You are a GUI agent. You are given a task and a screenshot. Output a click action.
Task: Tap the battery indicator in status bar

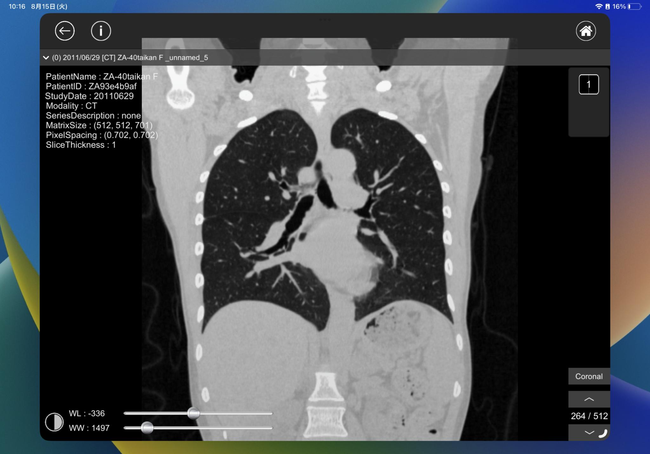coord(634,6)
